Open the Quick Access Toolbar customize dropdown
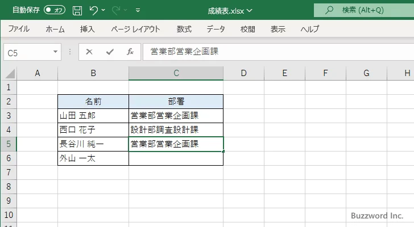414x227 pixels. [x=139, y=10]
